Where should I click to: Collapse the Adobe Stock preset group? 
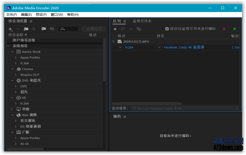(12, 52)
